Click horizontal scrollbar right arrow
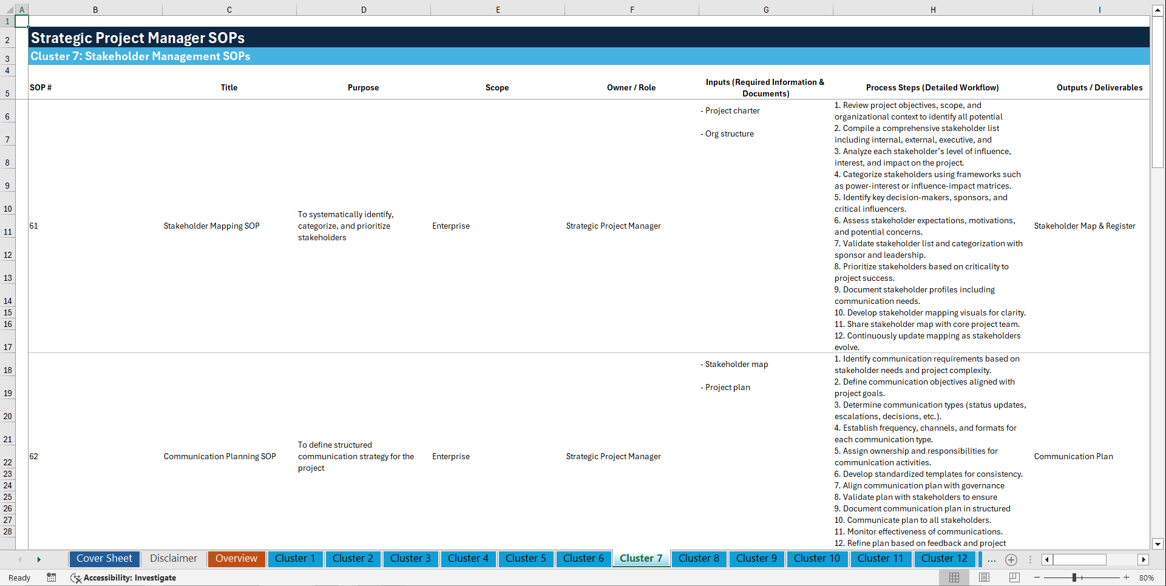Viewport: 1166px width, 586px height. pyautogui.click(x=1144, y=559)
